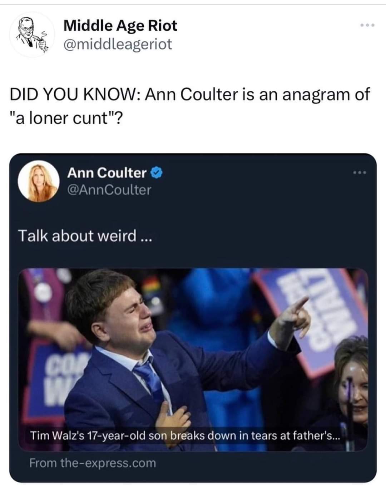Open the outer tweet three-dot menu

(367, 25)
